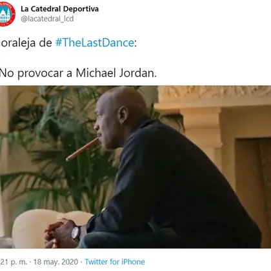Image resolution: width=271 pixels, height=271 pixels.
Task: Click the cigar in the photo
Action: (x=82, y=149)
